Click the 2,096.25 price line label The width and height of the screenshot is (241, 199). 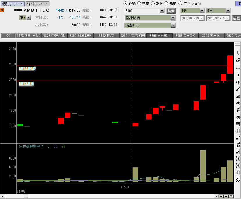pyautogui.click(x=26, y=69)
